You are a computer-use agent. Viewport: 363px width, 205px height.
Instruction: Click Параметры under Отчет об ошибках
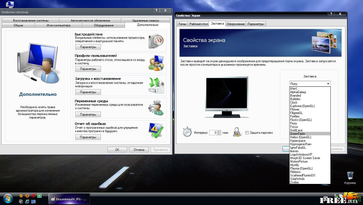pyautogui.click(x=88, y=137)
